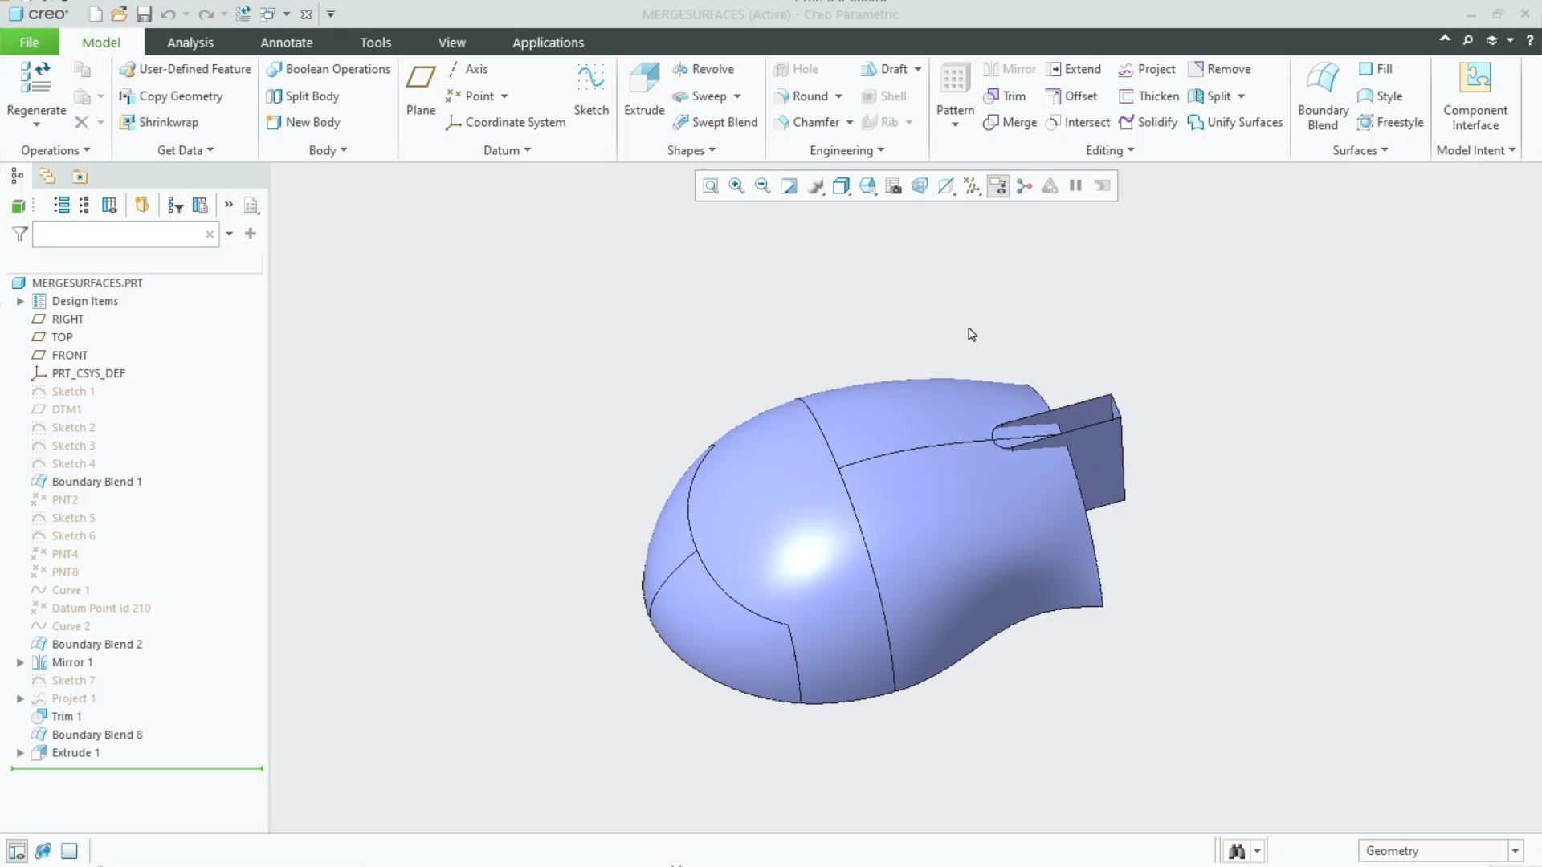Select the Sketch tool
Image resolution: width=1542 pixels, height=867 pixels.
[591, 88]
